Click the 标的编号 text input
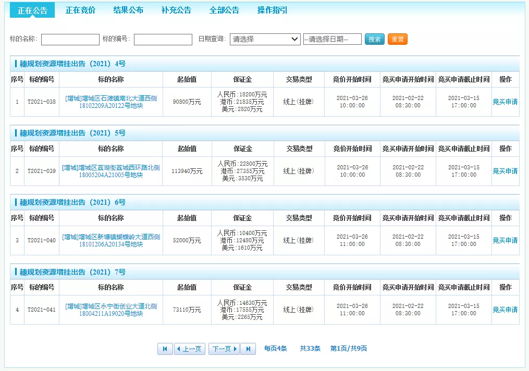 [x=163, y=40]
